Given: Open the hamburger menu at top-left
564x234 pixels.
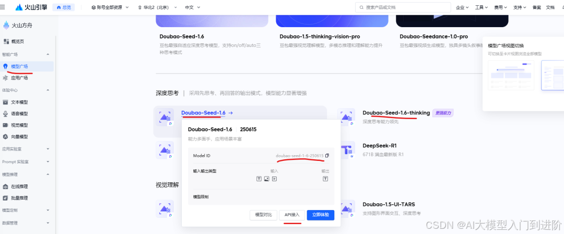Looking at the screenshot, I should click(x=3, y=7).
